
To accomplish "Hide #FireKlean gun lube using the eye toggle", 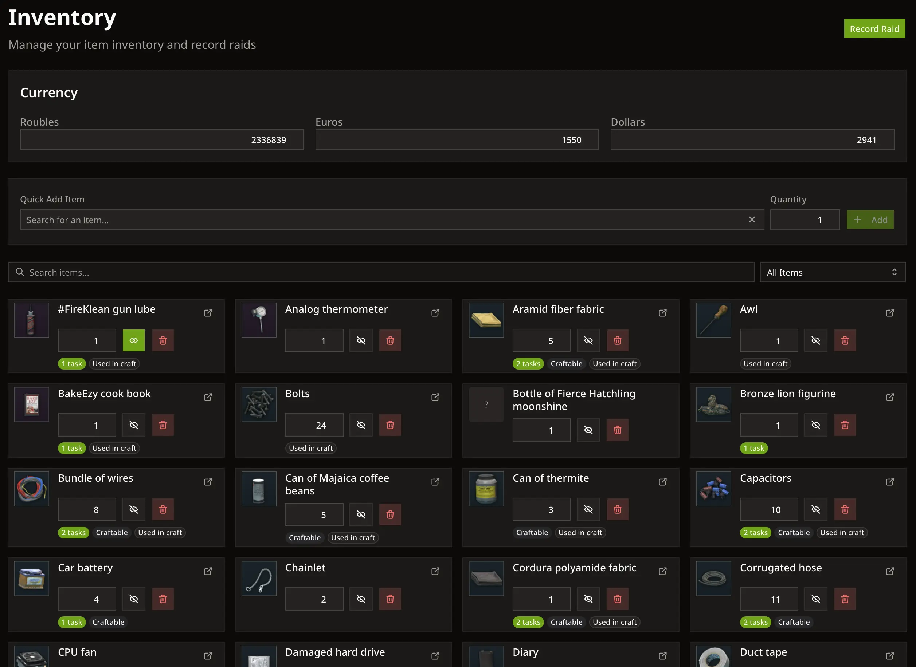I will pyautogui.click(x=133, y=340).
